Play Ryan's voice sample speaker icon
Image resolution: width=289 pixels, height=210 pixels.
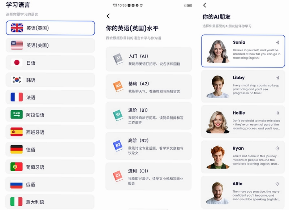(x=277, y=149)
